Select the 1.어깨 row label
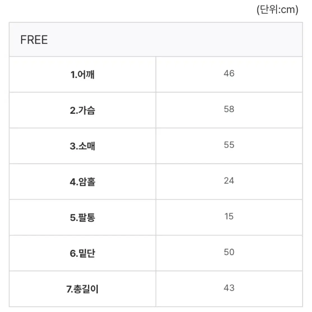The height and width of the screenshot is (312, 312). point(82,75)
